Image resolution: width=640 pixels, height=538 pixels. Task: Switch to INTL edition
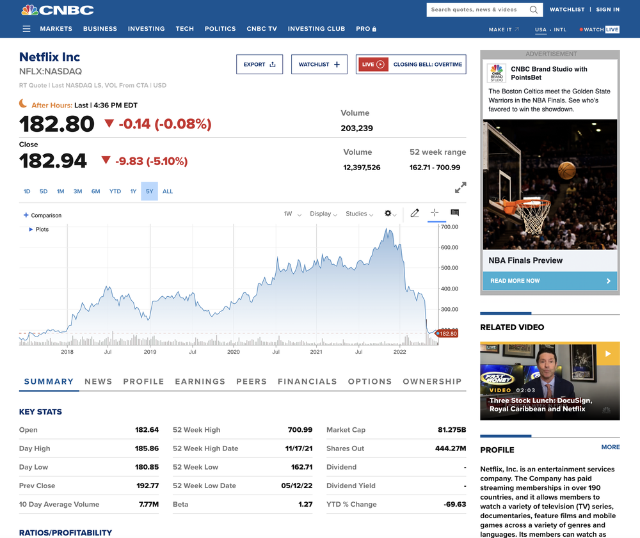tap(560, 30)
